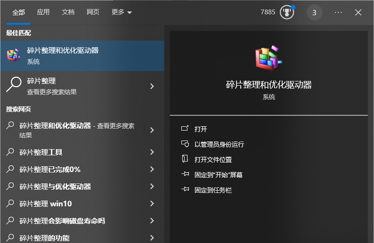Select suggestion text 碎片整理会影响磁盘寿命吗
The height and width of the screenshot is (243, 374).
click(x=62, y=221)
